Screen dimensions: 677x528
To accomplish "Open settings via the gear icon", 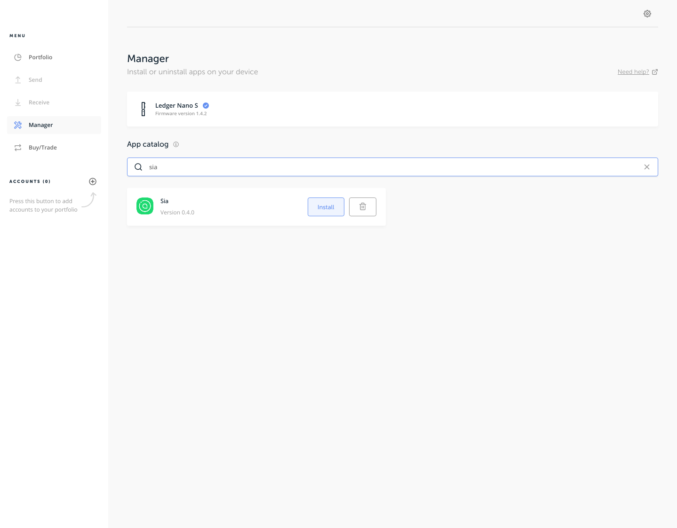I will click(647, 14).
